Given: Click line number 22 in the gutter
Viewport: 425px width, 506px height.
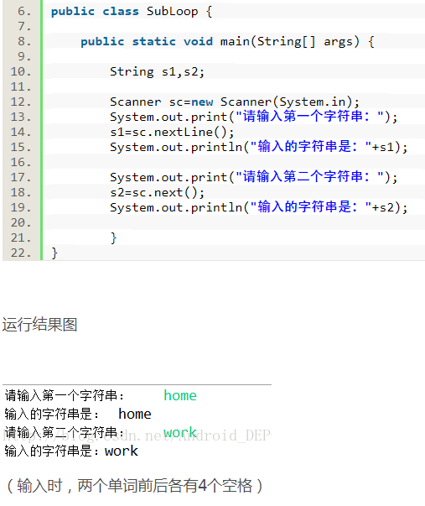Looking at the screenshot, I should pos(21,253).
